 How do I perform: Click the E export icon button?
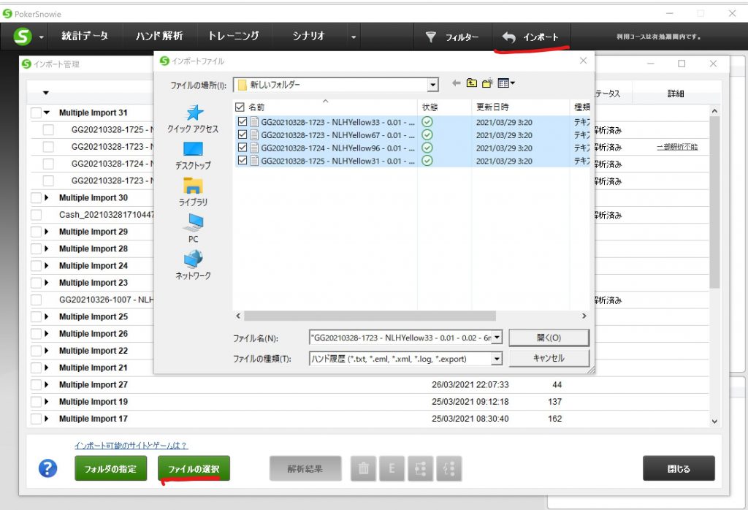[392, 468]
